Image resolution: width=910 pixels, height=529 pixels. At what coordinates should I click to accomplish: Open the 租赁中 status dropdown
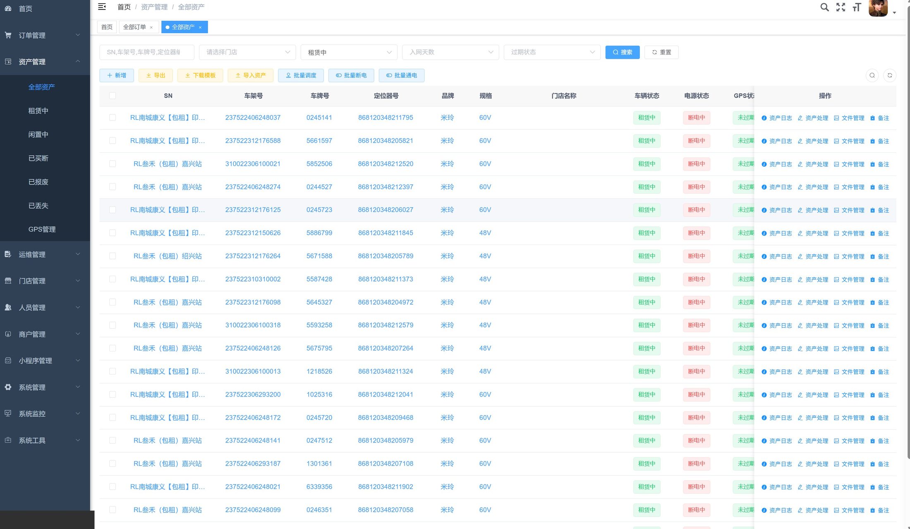[349, 52]
